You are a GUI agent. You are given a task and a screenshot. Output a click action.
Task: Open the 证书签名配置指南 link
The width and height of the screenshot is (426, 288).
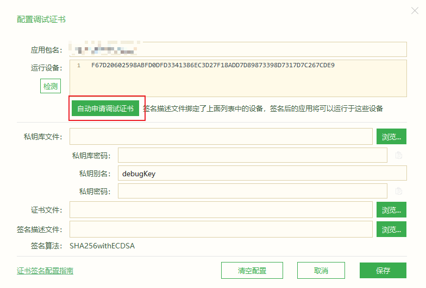pyautogui.click(x=45, y=271)
